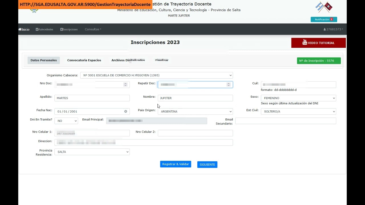Open user menu 27681573

(x=333, y=29)
